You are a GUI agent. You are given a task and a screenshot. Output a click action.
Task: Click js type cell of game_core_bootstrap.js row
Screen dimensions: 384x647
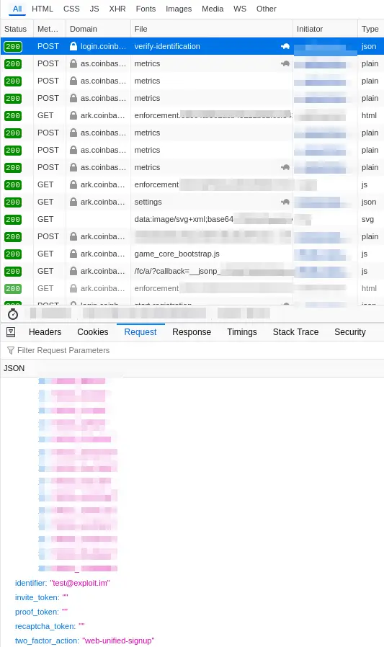365,254
